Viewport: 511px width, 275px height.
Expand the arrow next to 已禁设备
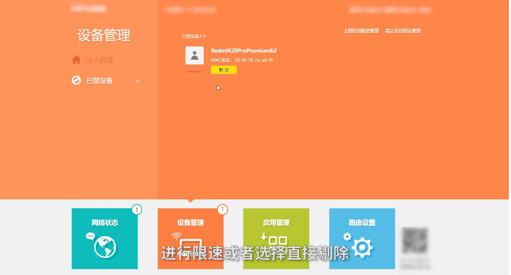tap(138, 81)
